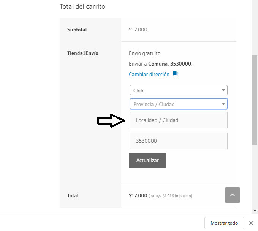Close the downloads bar with X
Viewport: 258px width, 231px height.
(251, 223)
